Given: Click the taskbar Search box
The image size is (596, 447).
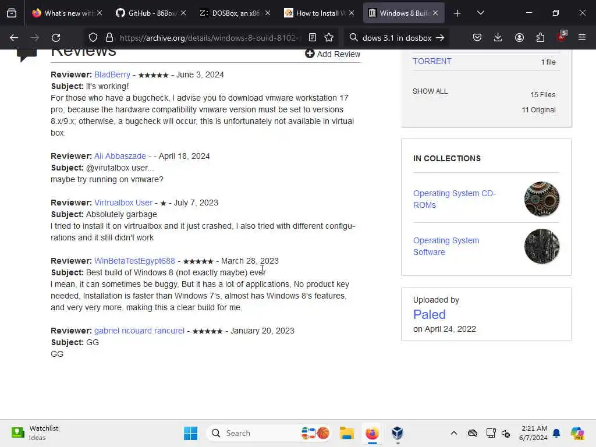Looking at the screenshot, I should (x=268, y=433).
